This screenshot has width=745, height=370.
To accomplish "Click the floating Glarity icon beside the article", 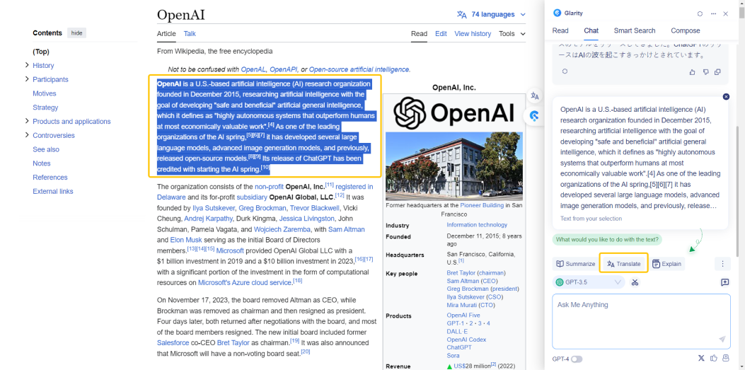I will click(535, 115).
